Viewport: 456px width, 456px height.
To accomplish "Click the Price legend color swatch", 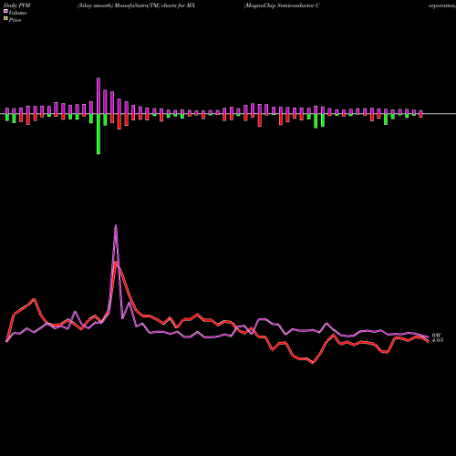I will pos(5,19).
